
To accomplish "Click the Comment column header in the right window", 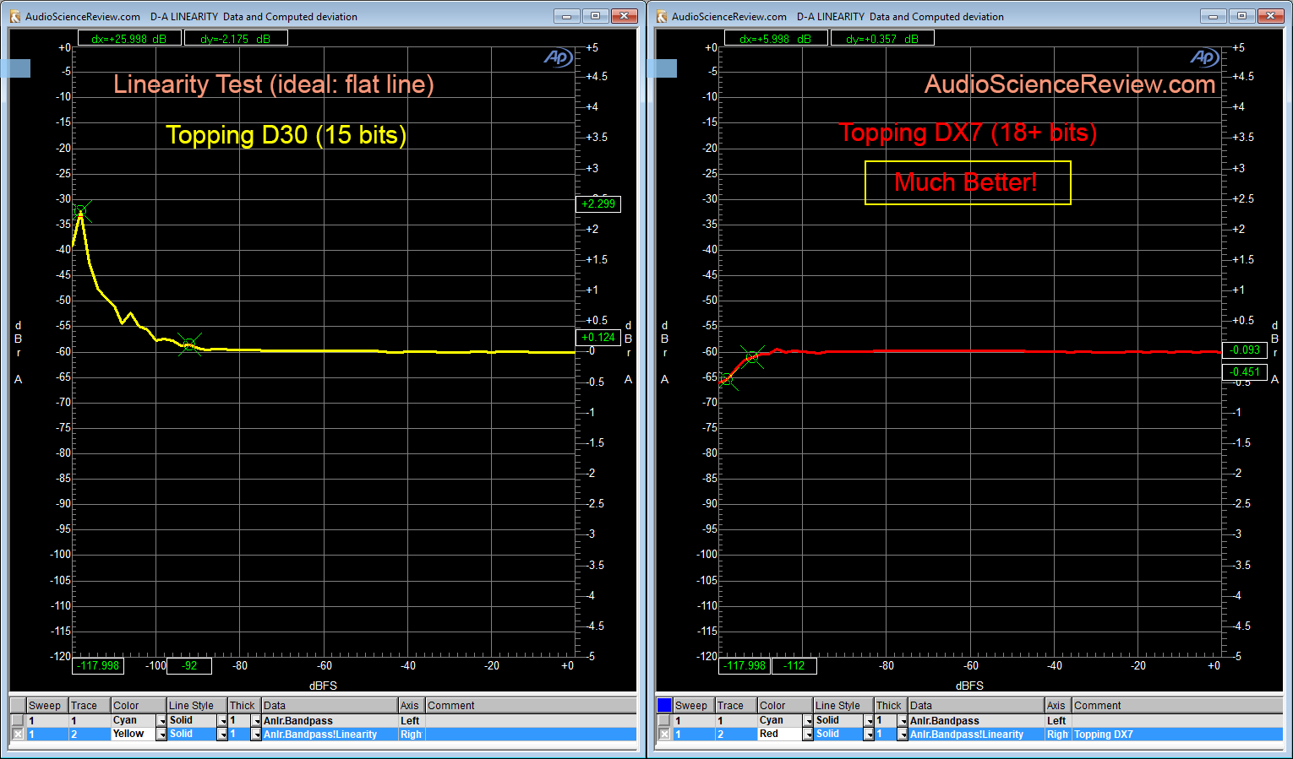I will pyautogui.click(x=1177, y=706).
